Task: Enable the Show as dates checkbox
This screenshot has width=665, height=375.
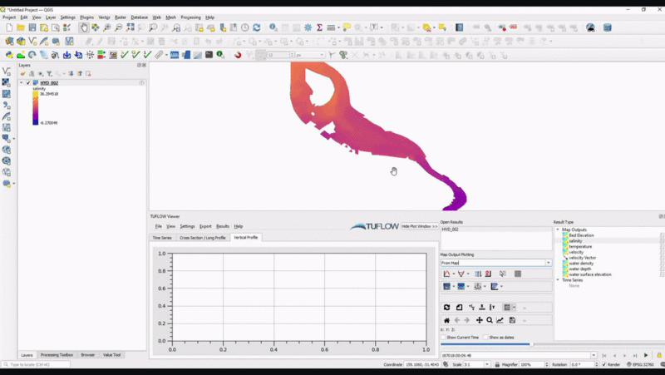Action: point(485,338)
